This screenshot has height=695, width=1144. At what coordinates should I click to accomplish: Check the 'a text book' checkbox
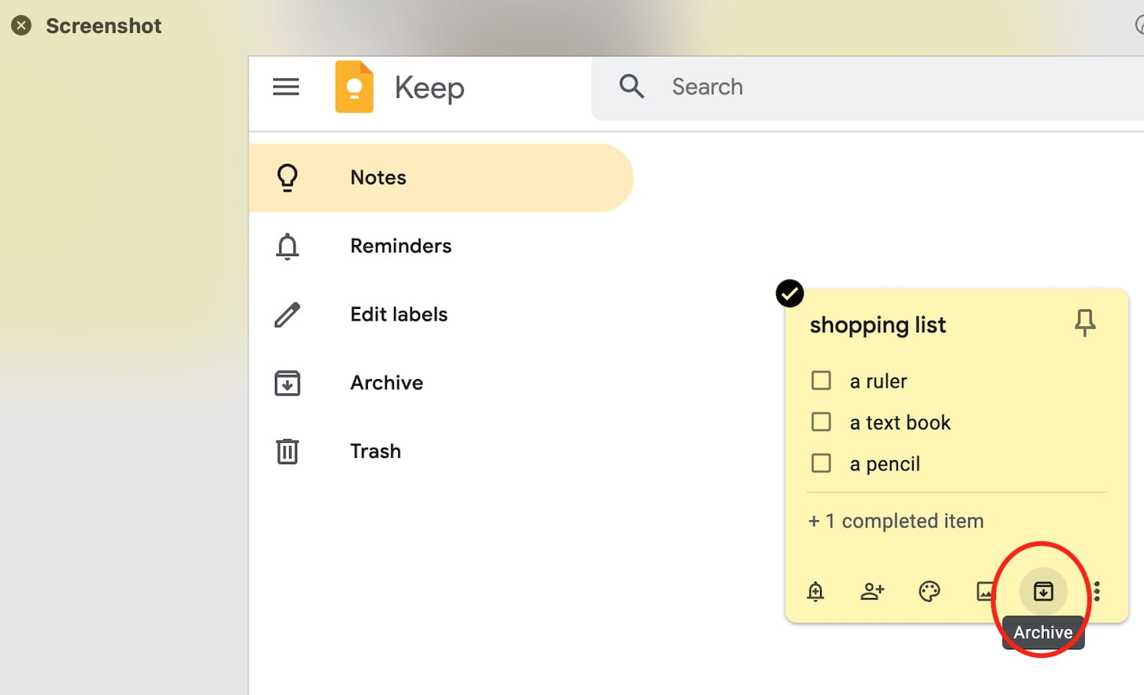pyautogui.click(x=821, y=422)
